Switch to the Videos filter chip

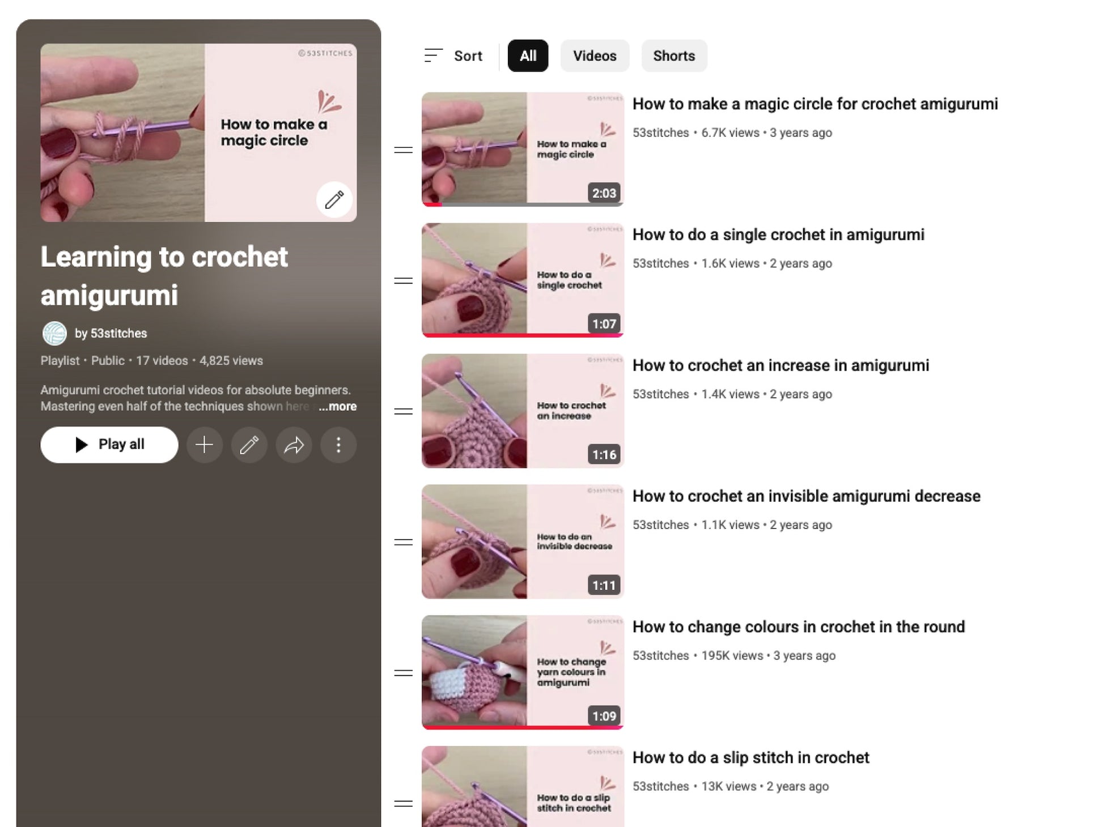pyautogui.click(x=595, y=56)
